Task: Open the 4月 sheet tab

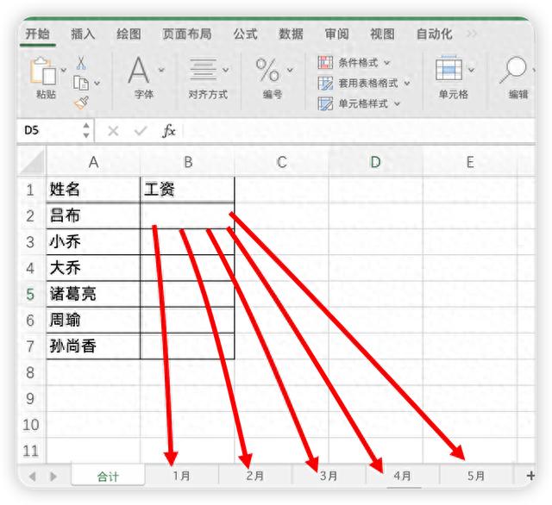Action: tap(403, 476)
